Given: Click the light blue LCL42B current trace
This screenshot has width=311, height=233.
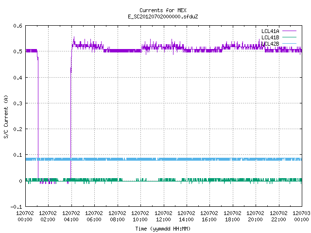Looking at the screenshot, I should (x=164, y=159).
